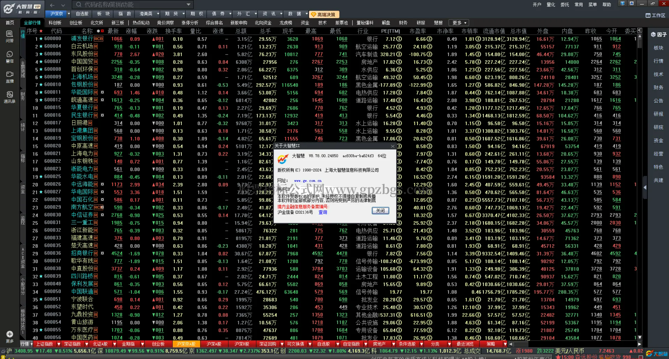Viewport: 669px width, 359px height.
Task: Click the 行情 vertical tab on left edge
Action: [23, 34]
